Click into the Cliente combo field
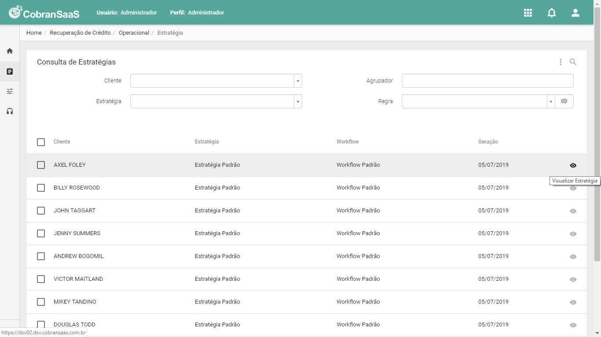Viewport: 601px width, 337px height. tap(212, 81)
